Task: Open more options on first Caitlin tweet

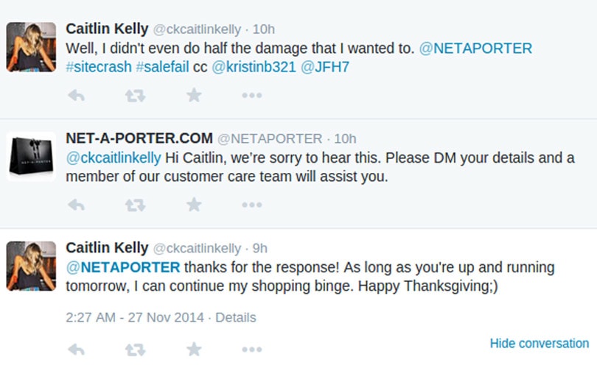Action: tap(251, 96)
